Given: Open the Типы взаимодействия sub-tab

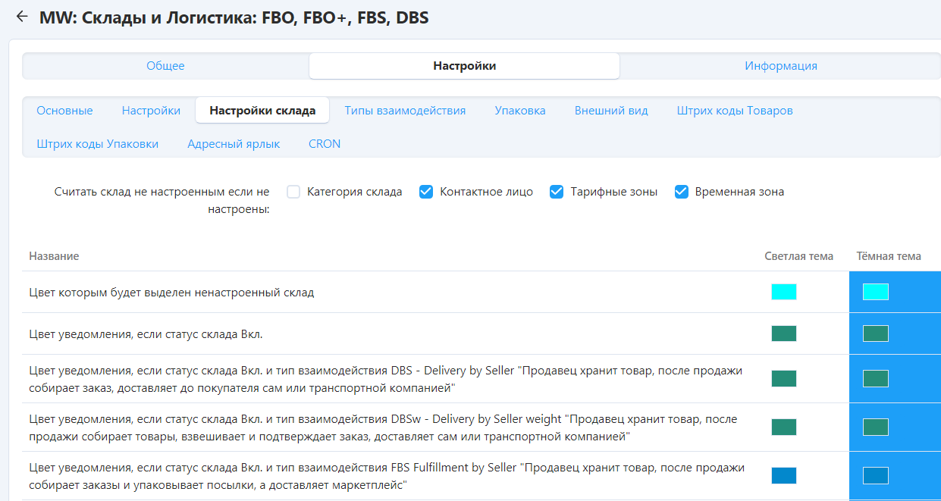Looking at the screenshot, I should [x=405, y=111].
